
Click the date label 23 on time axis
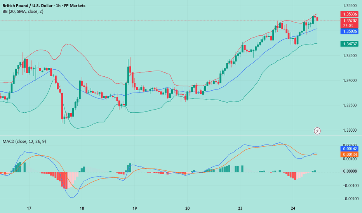(x=240, y=208)
